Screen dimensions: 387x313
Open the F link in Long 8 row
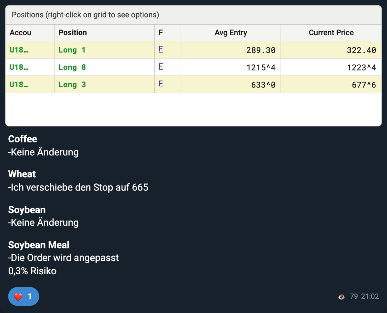point(161,67)
